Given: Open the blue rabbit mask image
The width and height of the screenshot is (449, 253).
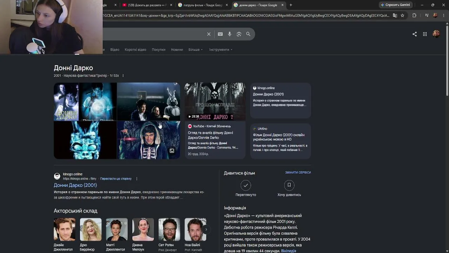Looking at the screenshot, I should click(85, 140).
